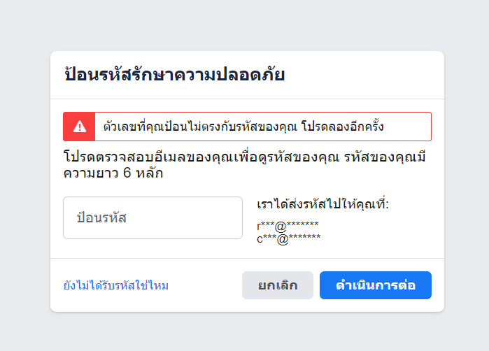
Task: Click the red alert box surrounding the icon
Action: (x=247, y=127)
